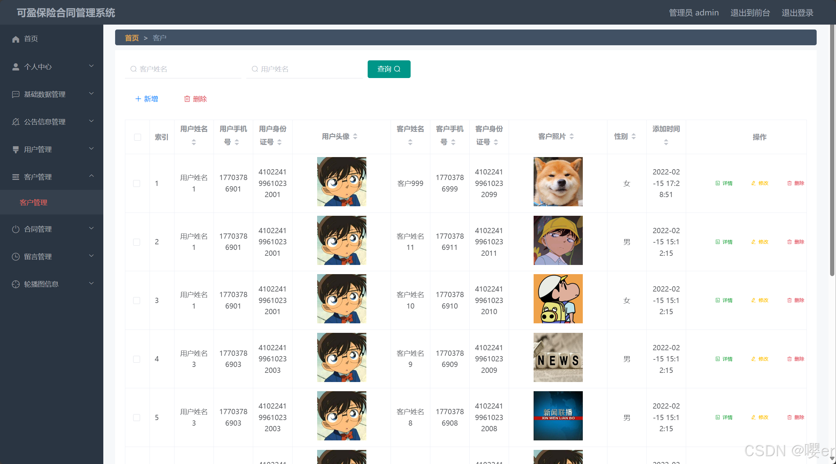Collapse the 客户管理 sidebar section
The image size is (836, 464).
92,176
